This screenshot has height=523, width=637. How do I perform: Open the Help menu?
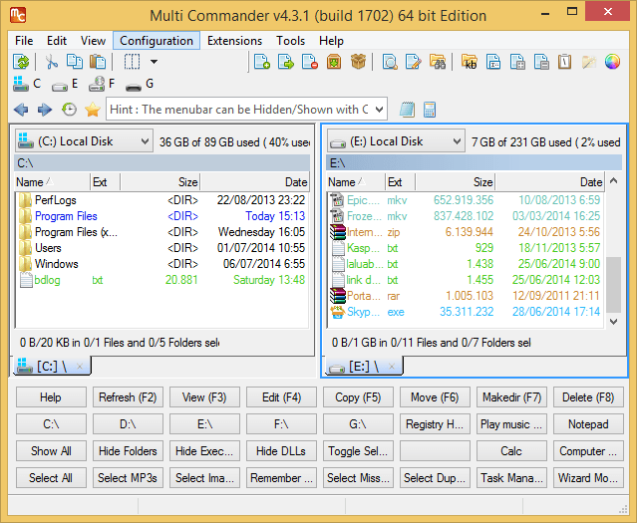(331, 41)
